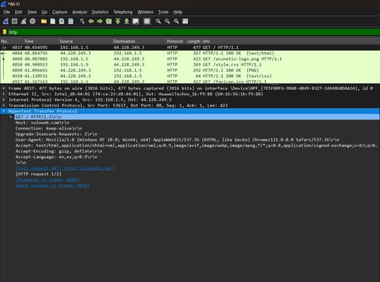Image resolution: width=380 pixels, height=282 pixels.
Task: Sort packets by Source column header
Action: 66,42
